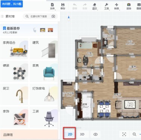Select the coffee table with framed top
This screenshot has height=140, width=141.
click(x=130, y=105)
